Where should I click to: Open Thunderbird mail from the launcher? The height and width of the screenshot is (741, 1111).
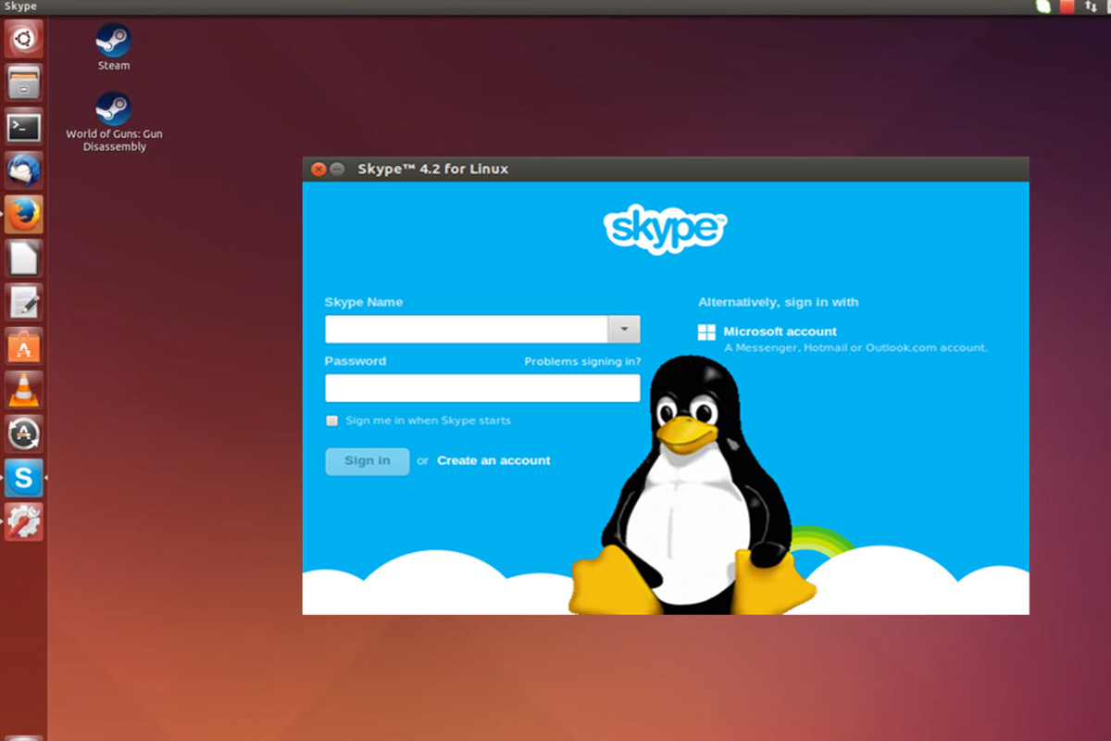pyautogui.click(x=23, y=170)
